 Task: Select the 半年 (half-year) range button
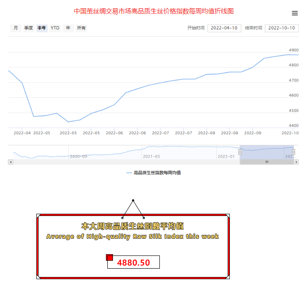click(x=42, y=28)
